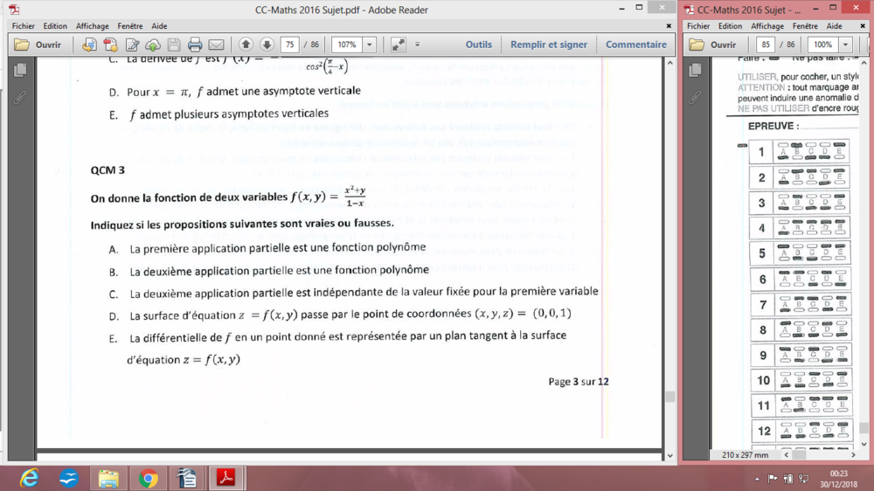Viewport: 874px width, 491px height.
Task: Open the blue bird app on taskbar
Action: 68,478
